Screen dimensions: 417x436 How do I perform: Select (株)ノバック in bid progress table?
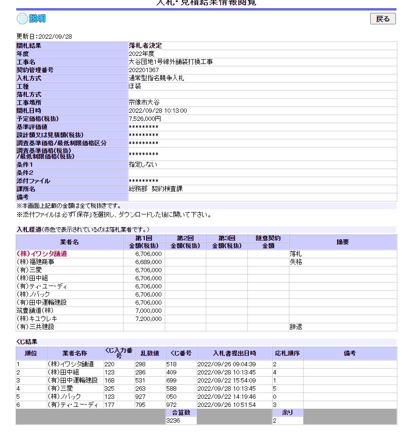(33, 294)
